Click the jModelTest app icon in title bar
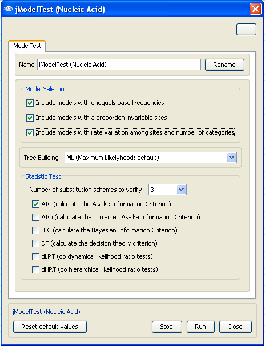Viewport: 265px width, 346px height. 8,9
